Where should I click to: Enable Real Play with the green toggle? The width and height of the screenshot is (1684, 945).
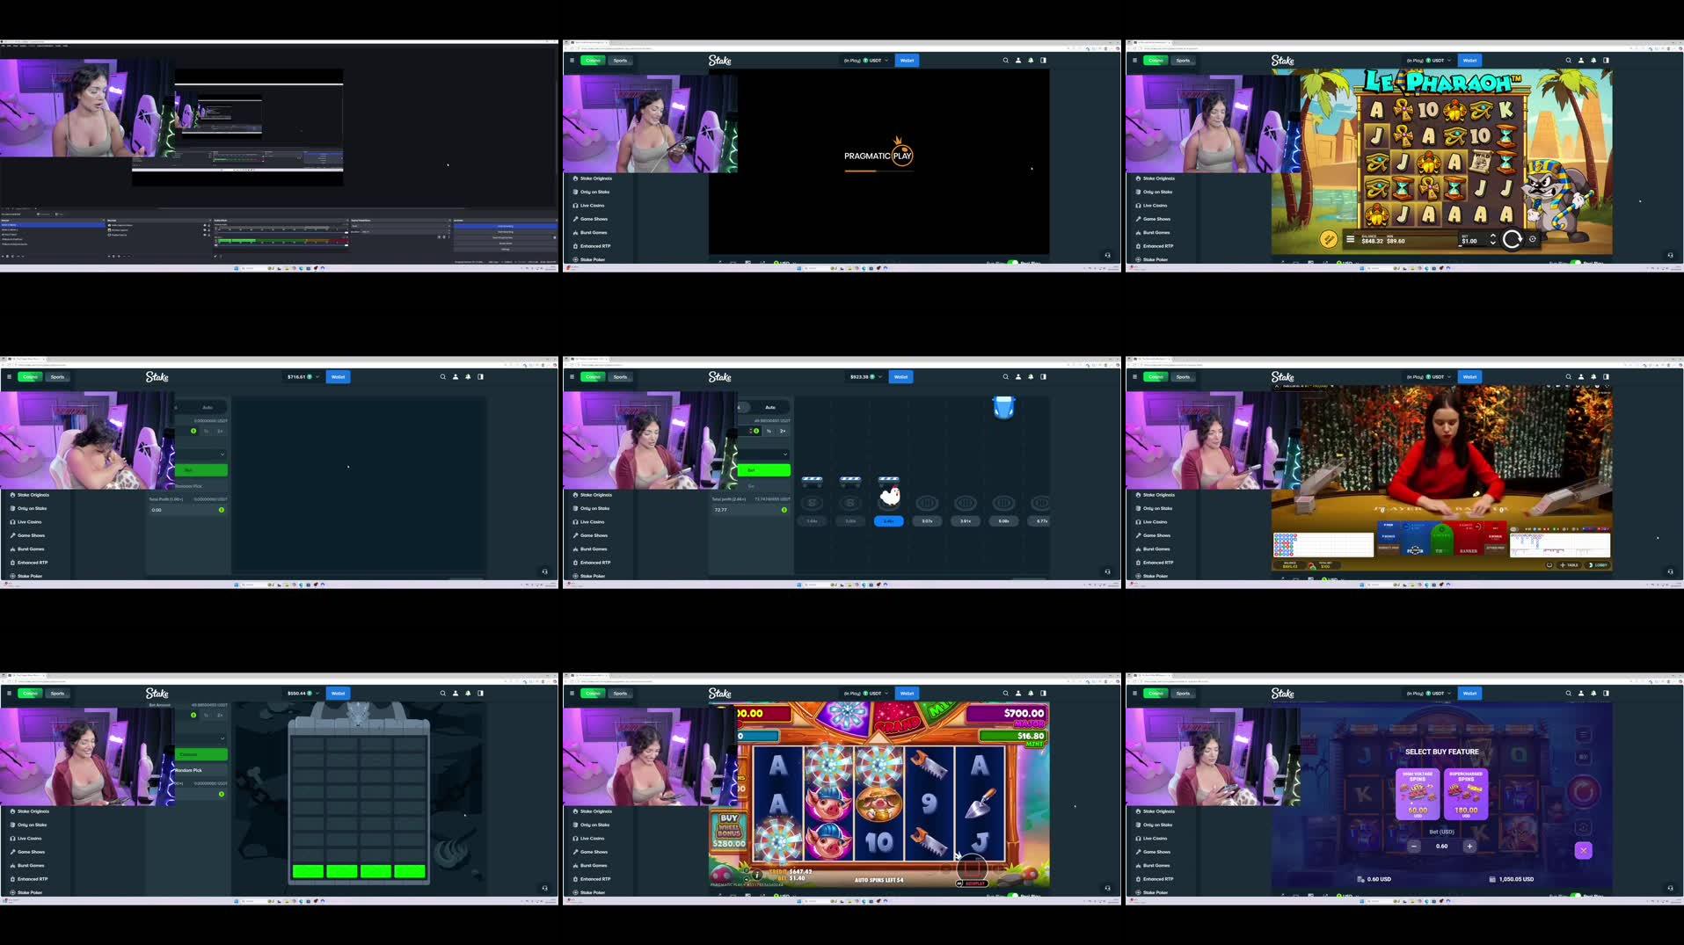(x=1013, y=263)
